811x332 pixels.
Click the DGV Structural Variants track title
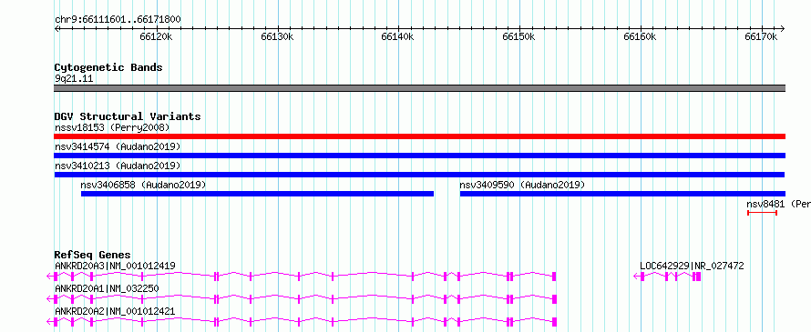(128, 116)
